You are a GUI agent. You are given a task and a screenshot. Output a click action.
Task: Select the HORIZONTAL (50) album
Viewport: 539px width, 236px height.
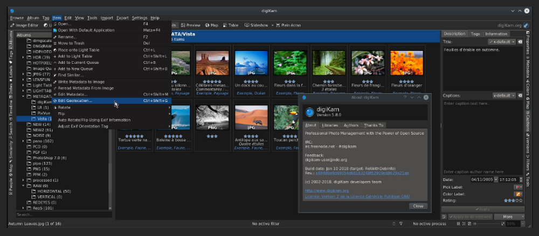pos(51,191)
